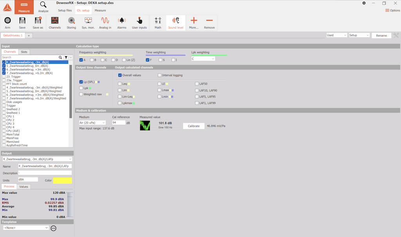Image resolution: width=401 pixels, height=237 pixels.
Task: Open the Math module
Action: (x=158, y=20)
